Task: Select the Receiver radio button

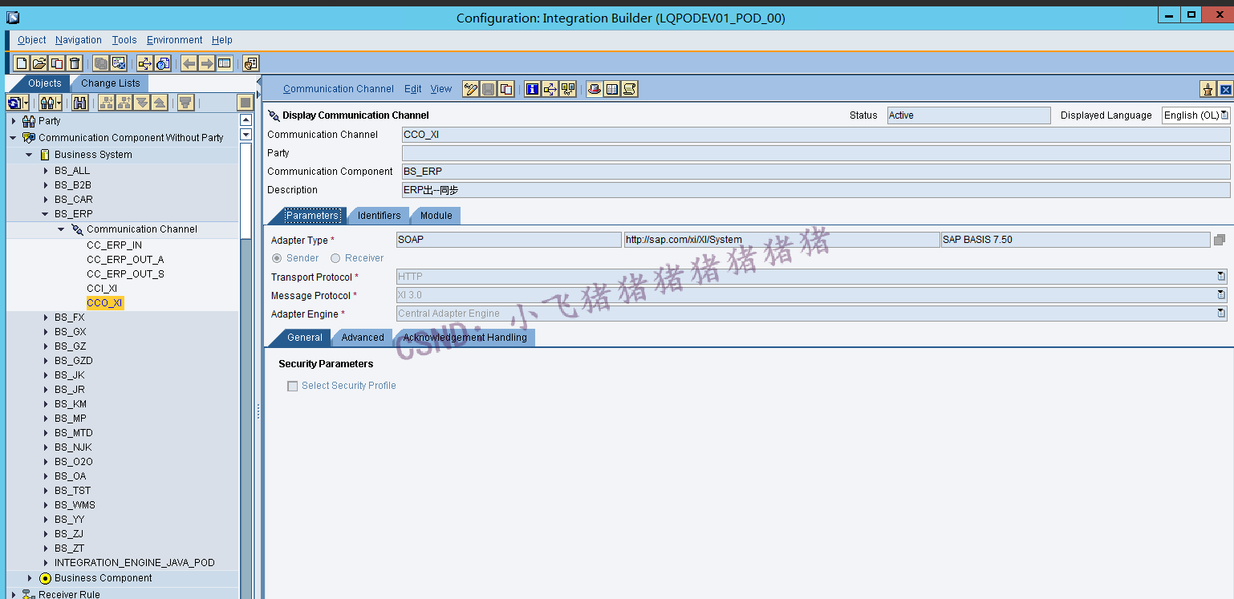Action: pos(335,257)
